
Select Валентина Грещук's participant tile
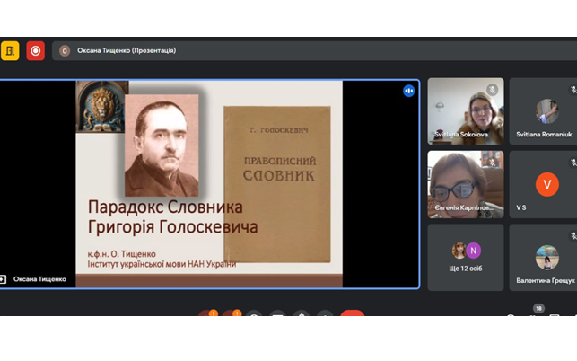[544, 258]
